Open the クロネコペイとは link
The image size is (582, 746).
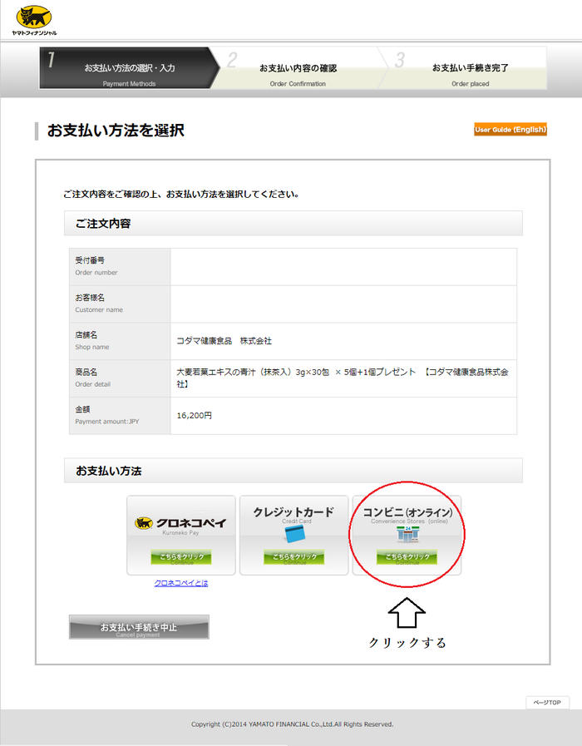(x=181, y=583)
